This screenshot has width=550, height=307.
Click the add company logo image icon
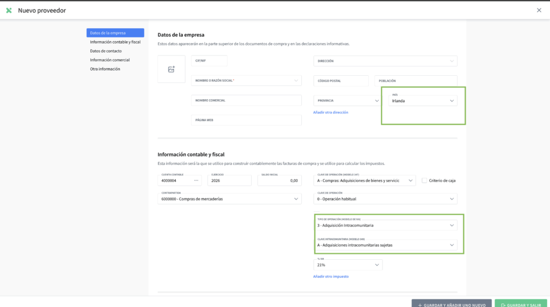[x=171, y=69]
